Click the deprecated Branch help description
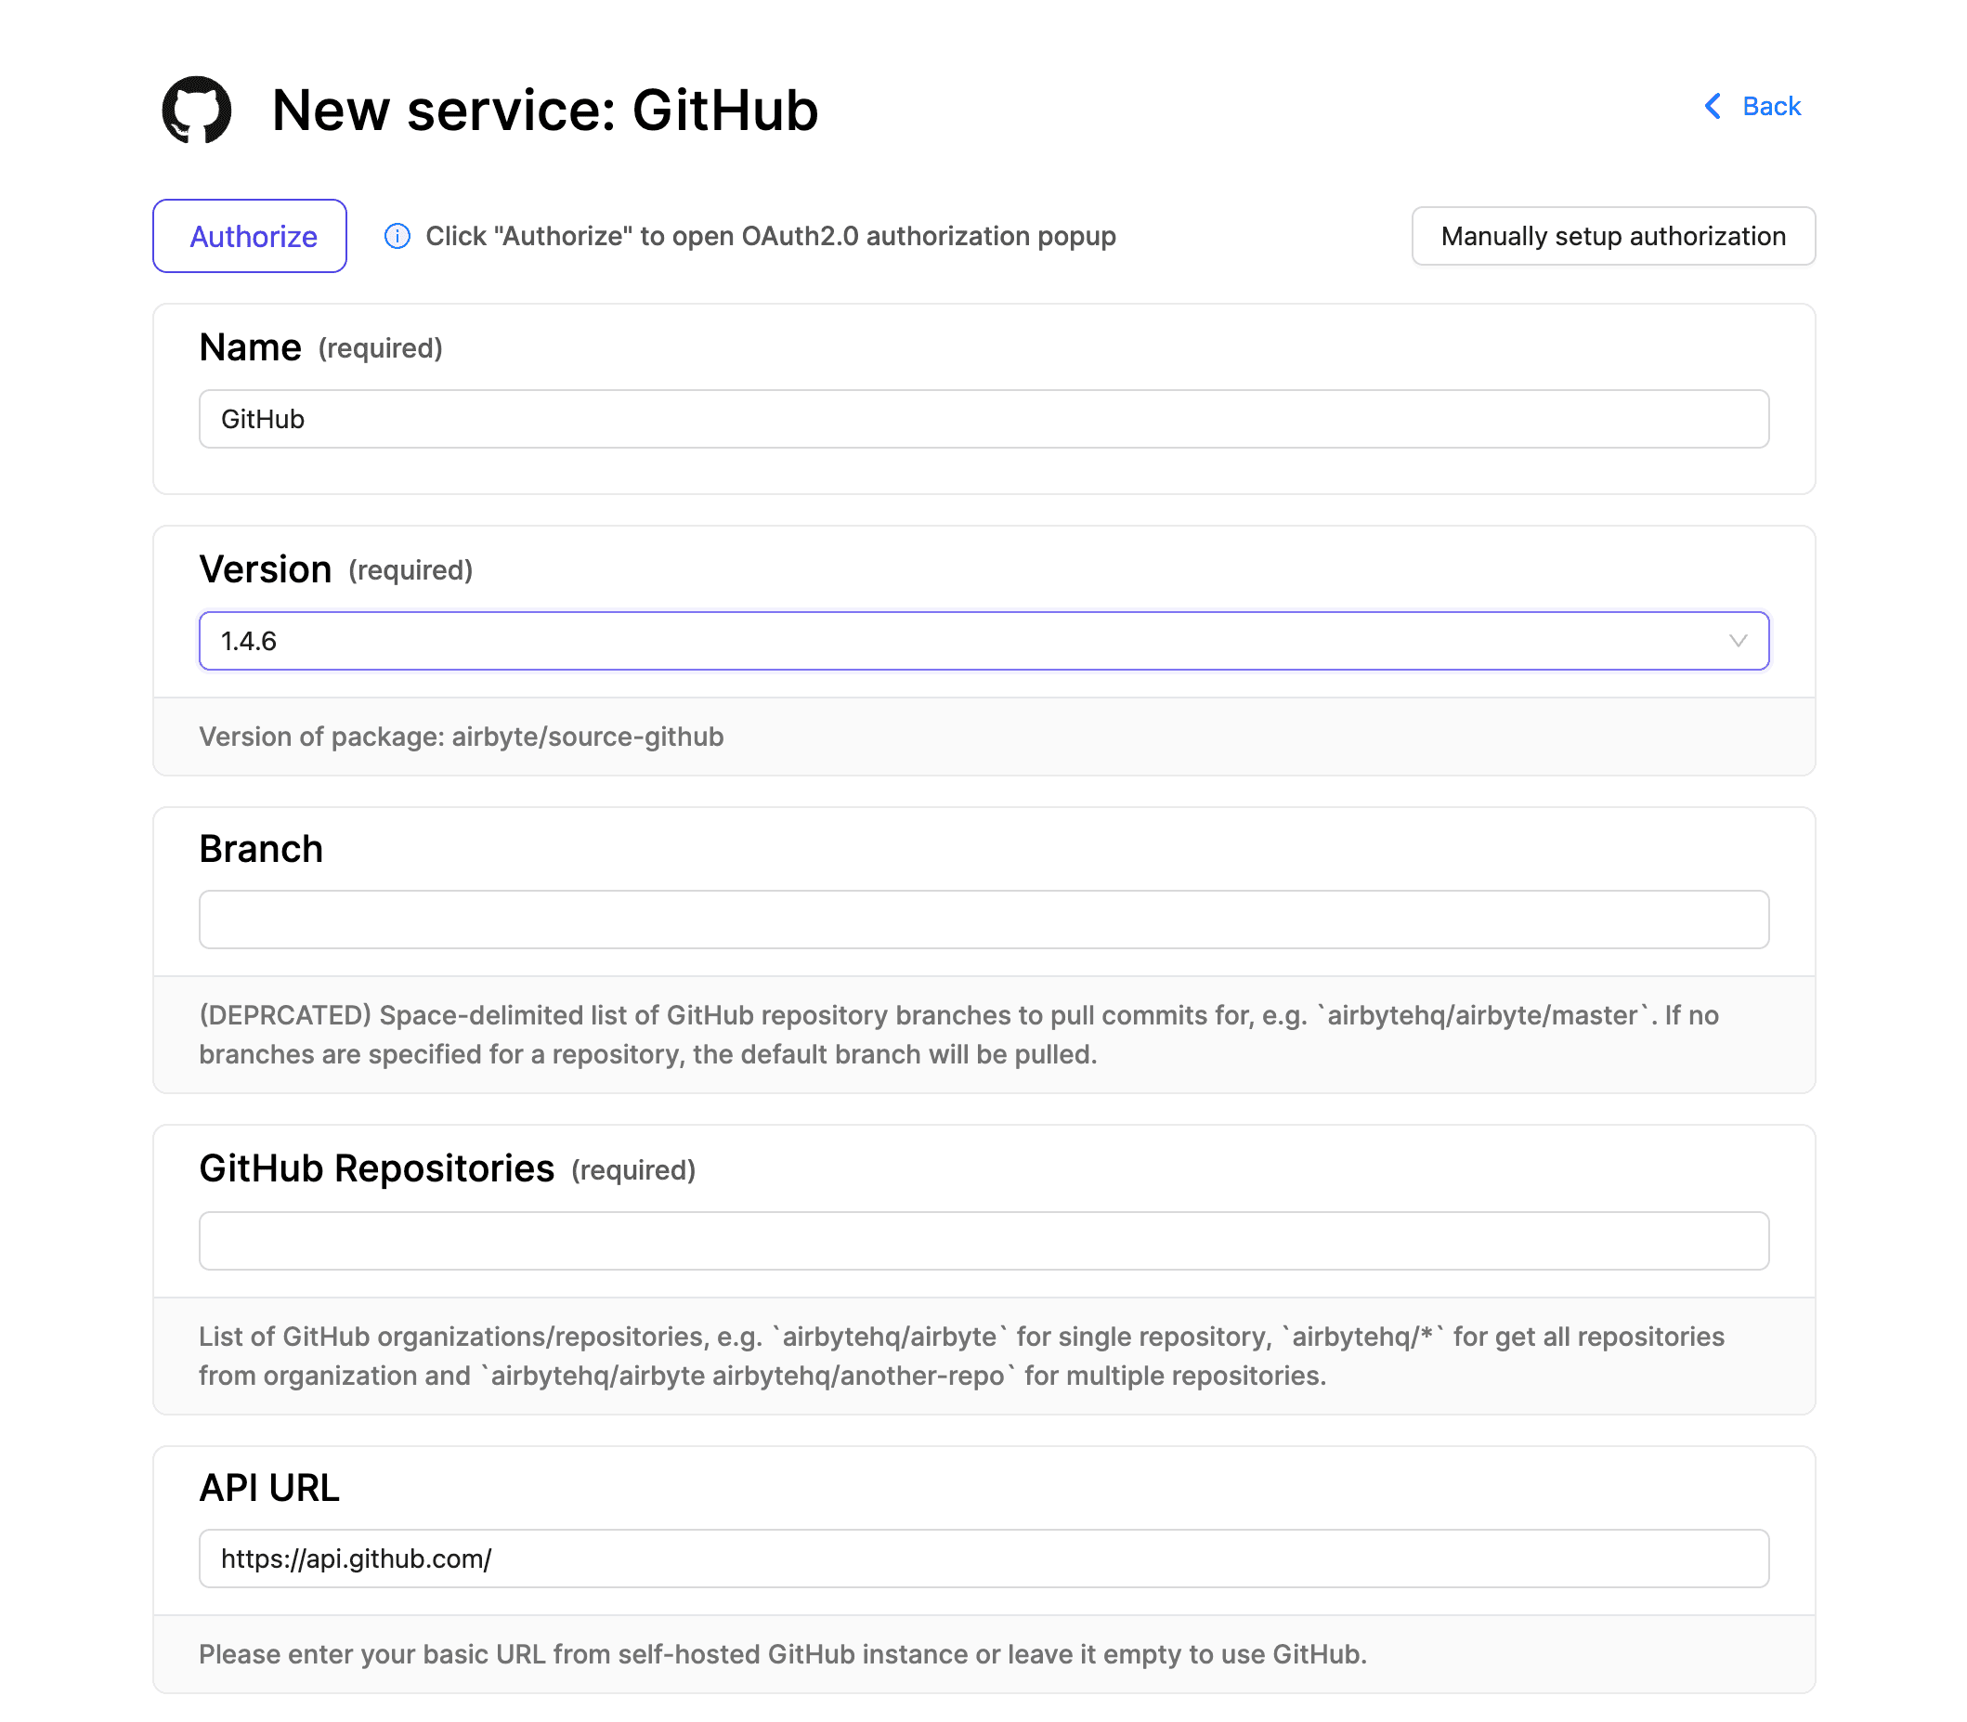Screen dimensions: 1967x1722 coord(959,1035)
